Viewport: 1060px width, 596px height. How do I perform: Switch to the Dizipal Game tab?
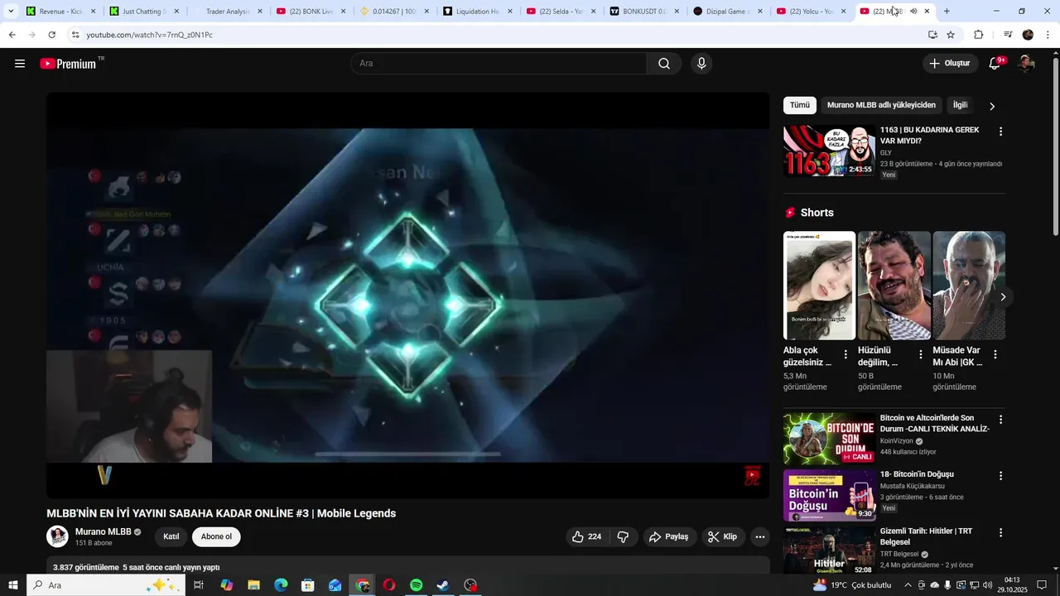(x=728, y=12)
